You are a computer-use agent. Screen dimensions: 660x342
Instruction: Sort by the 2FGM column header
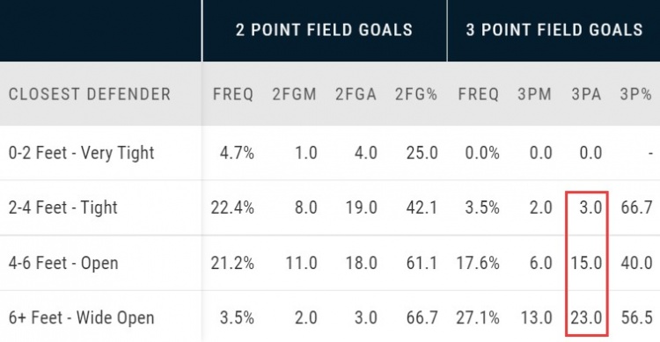point(294,94)
